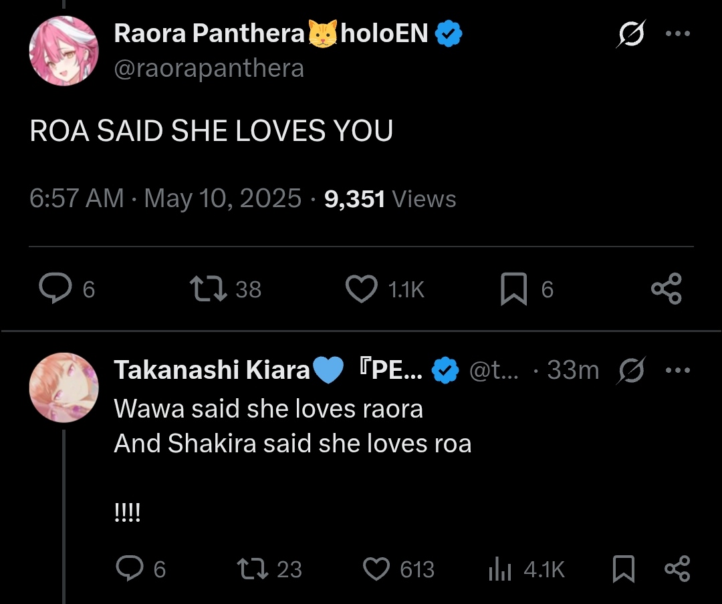Repost Kiara's reply with 23 reposts

click(x=253, y=569)
